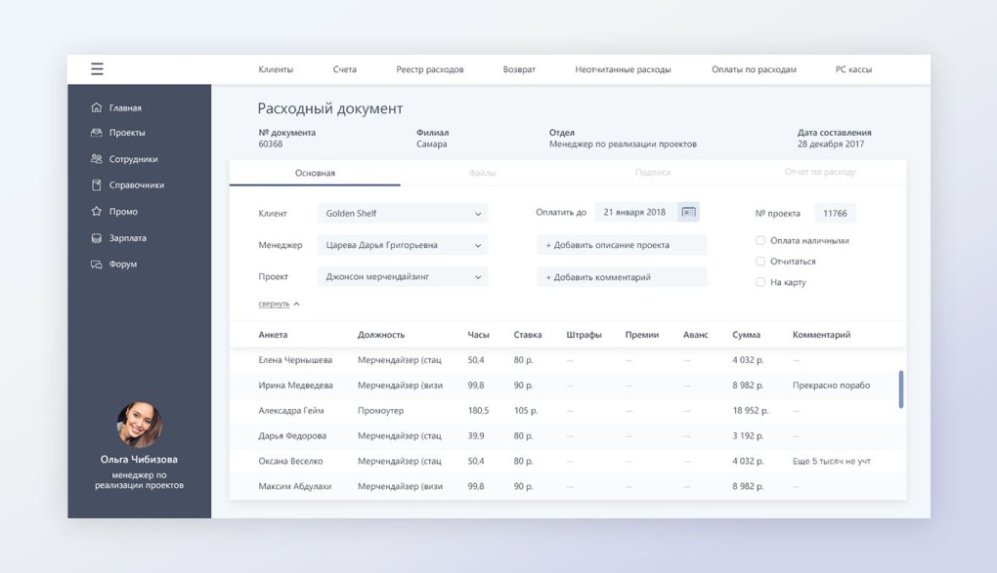
Task: Open the Форум chat icon
Action: [x=96, y=265]
